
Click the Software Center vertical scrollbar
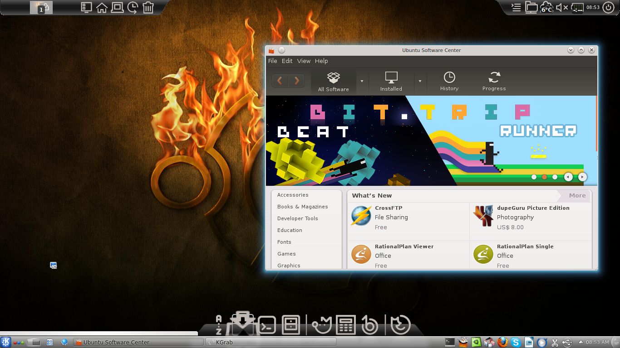click(596, 123)
